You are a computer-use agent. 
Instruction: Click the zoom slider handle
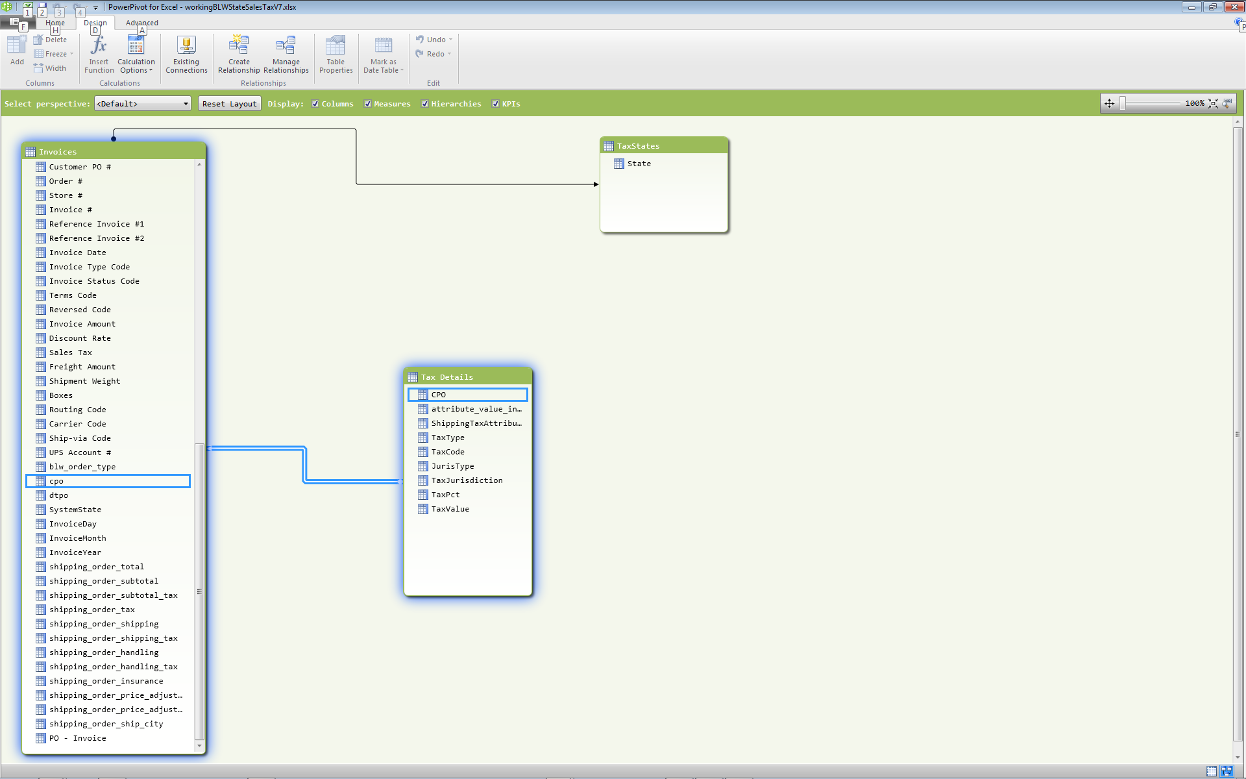click(x=1123, y=104)
